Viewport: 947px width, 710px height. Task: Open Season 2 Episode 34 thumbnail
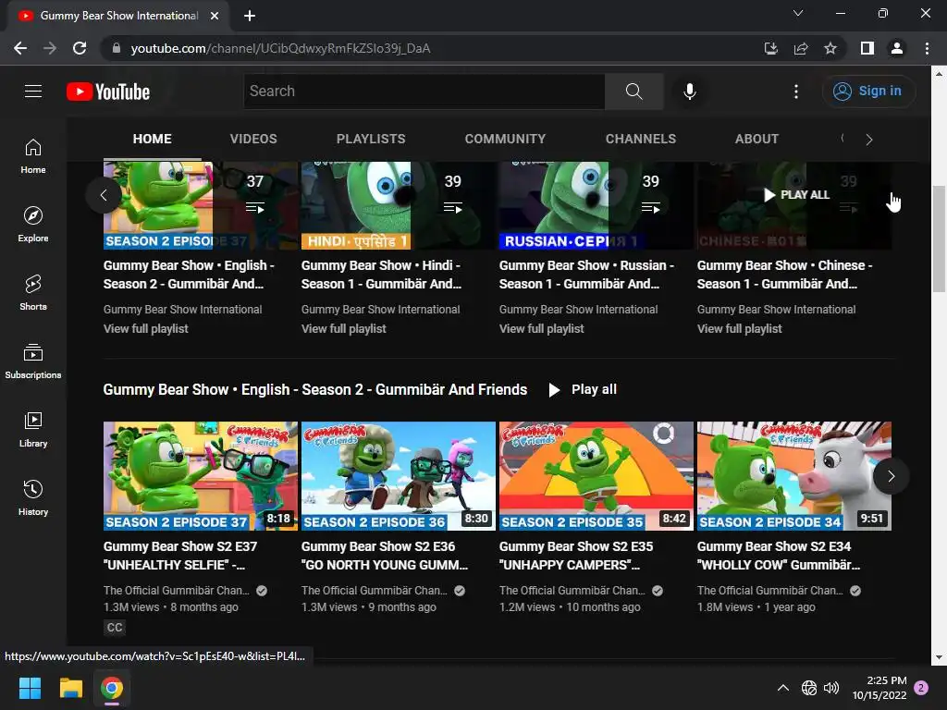pos(794,476)
